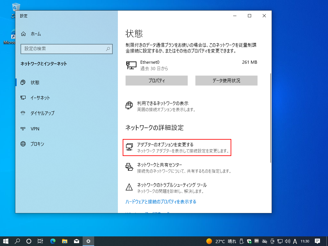The width and height of the screenshot is (328, 246).
Task: Click the volume speaker tray icon
Action: (287, 241)
